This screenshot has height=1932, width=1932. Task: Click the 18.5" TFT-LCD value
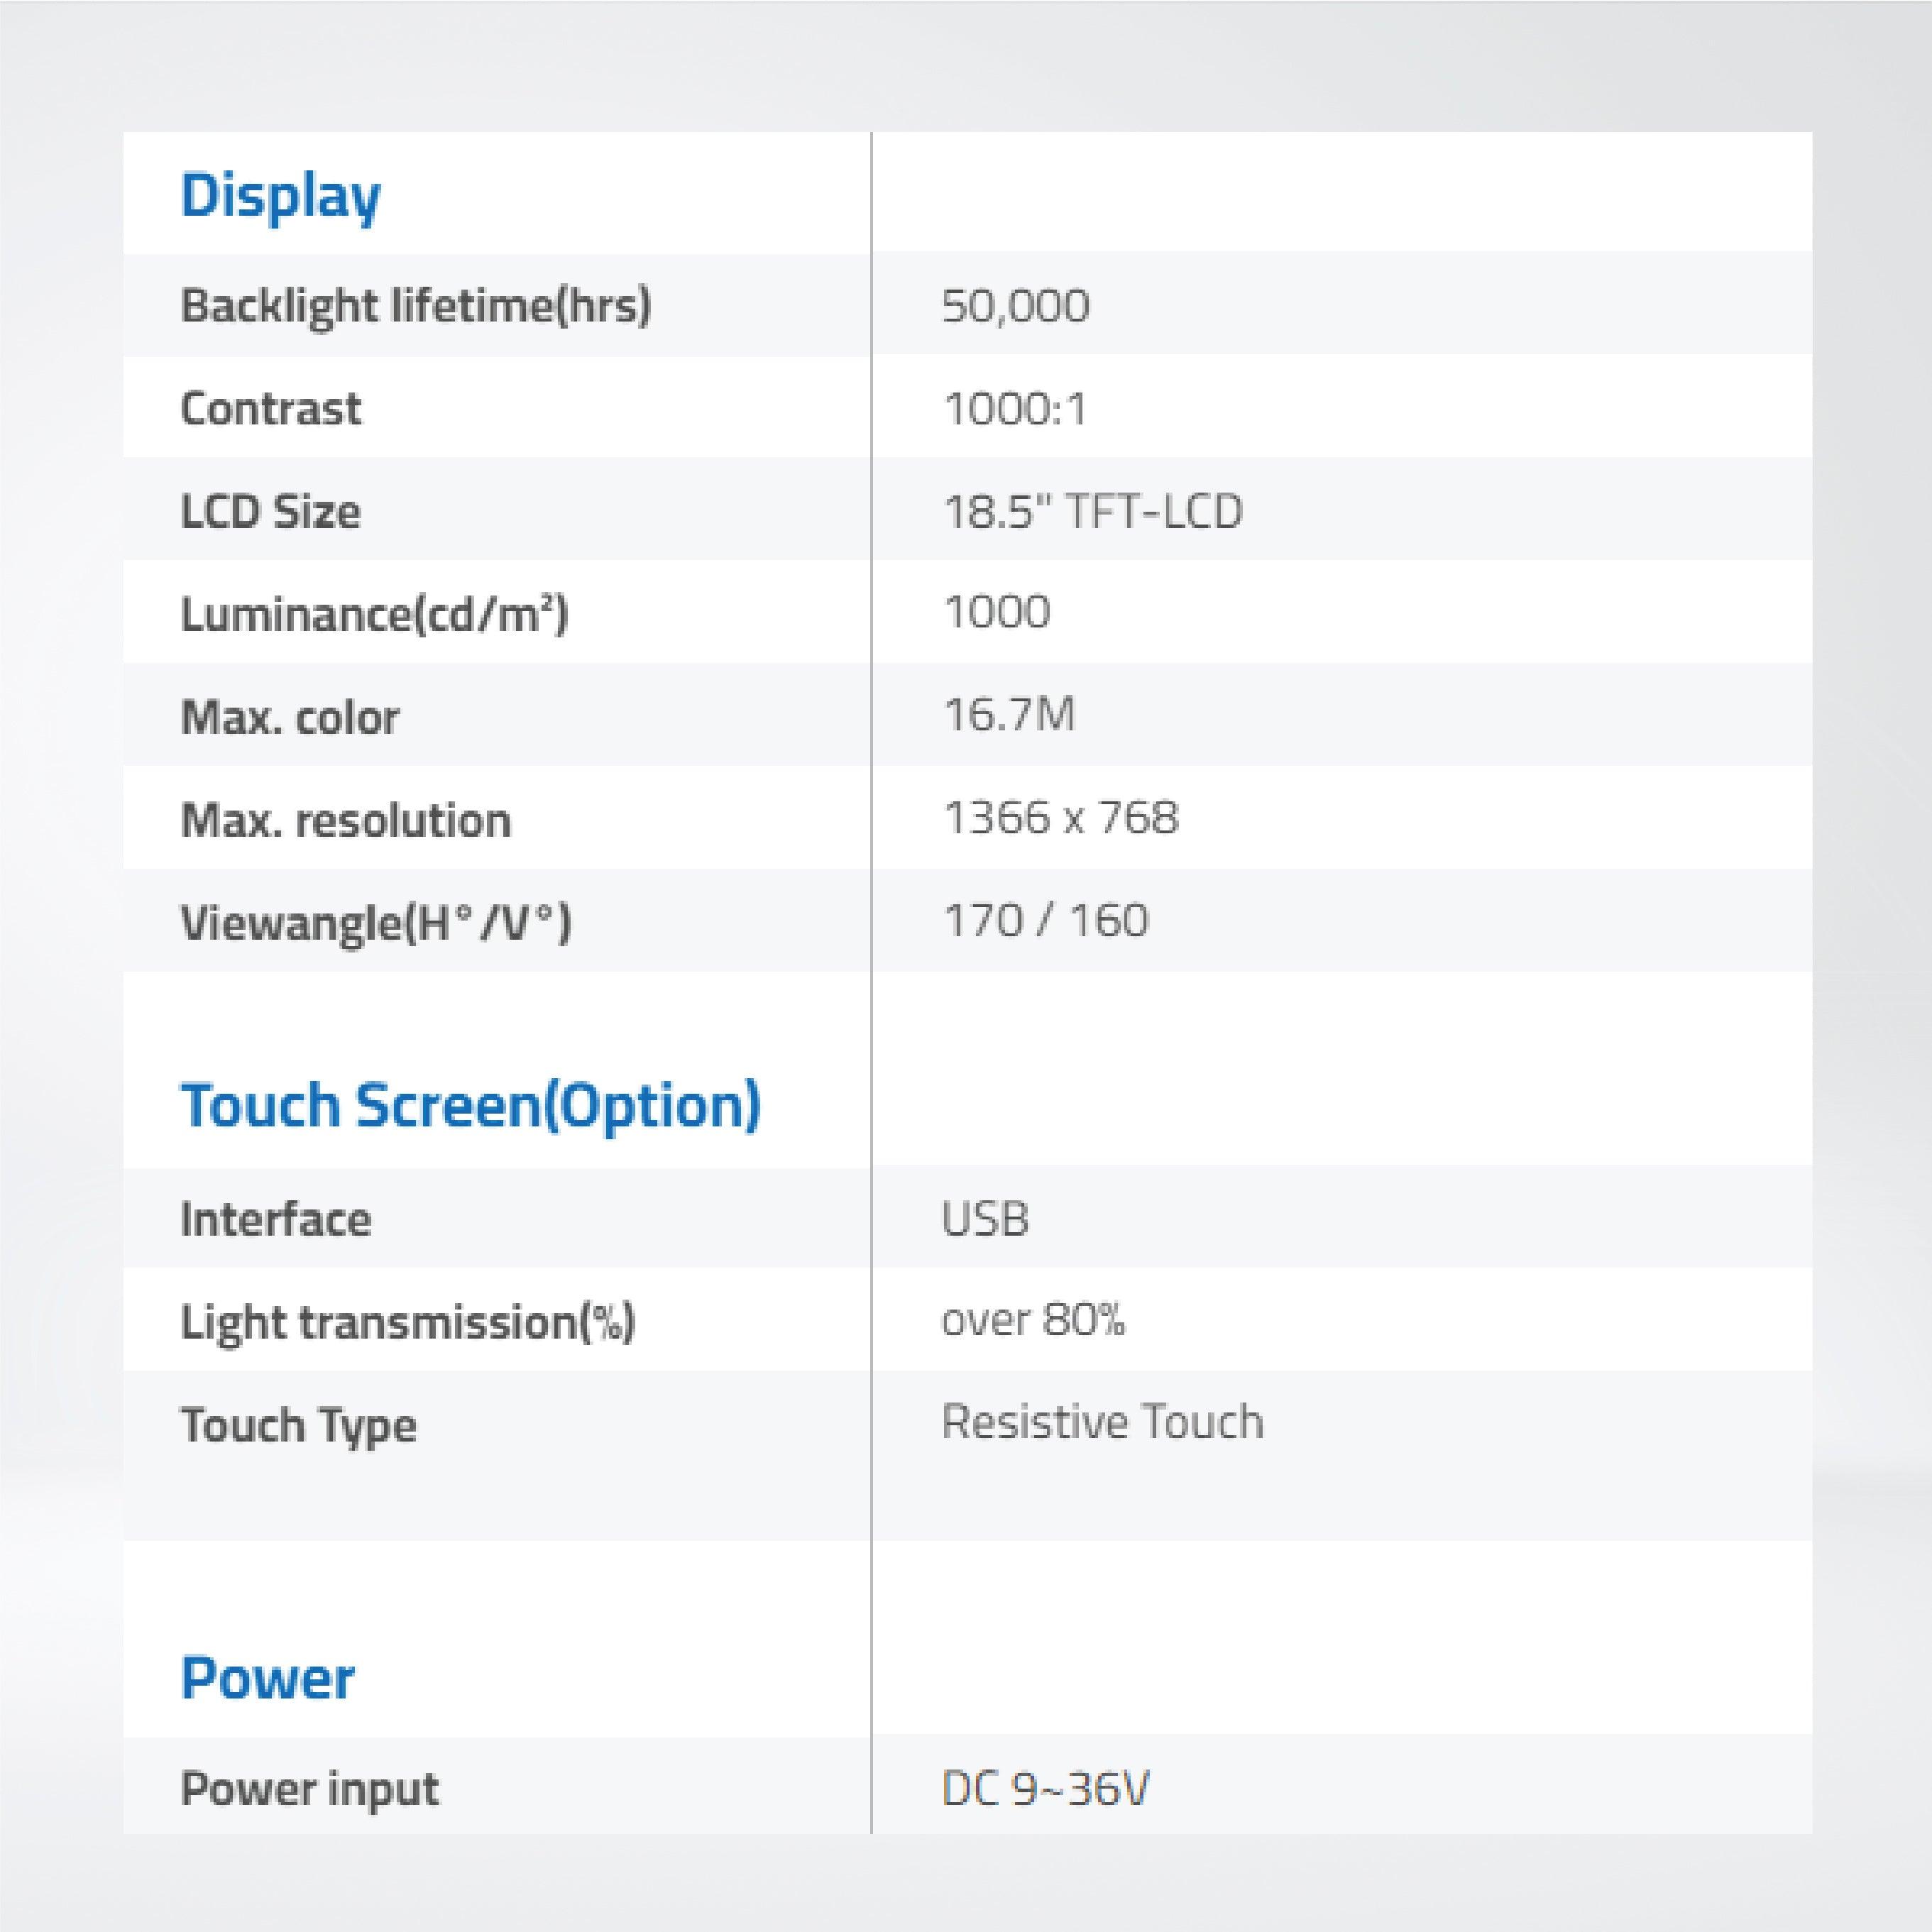1092,511
